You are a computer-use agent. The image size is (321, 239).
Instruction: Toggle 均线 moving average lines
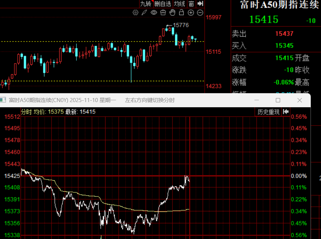[x=179, y=4]
